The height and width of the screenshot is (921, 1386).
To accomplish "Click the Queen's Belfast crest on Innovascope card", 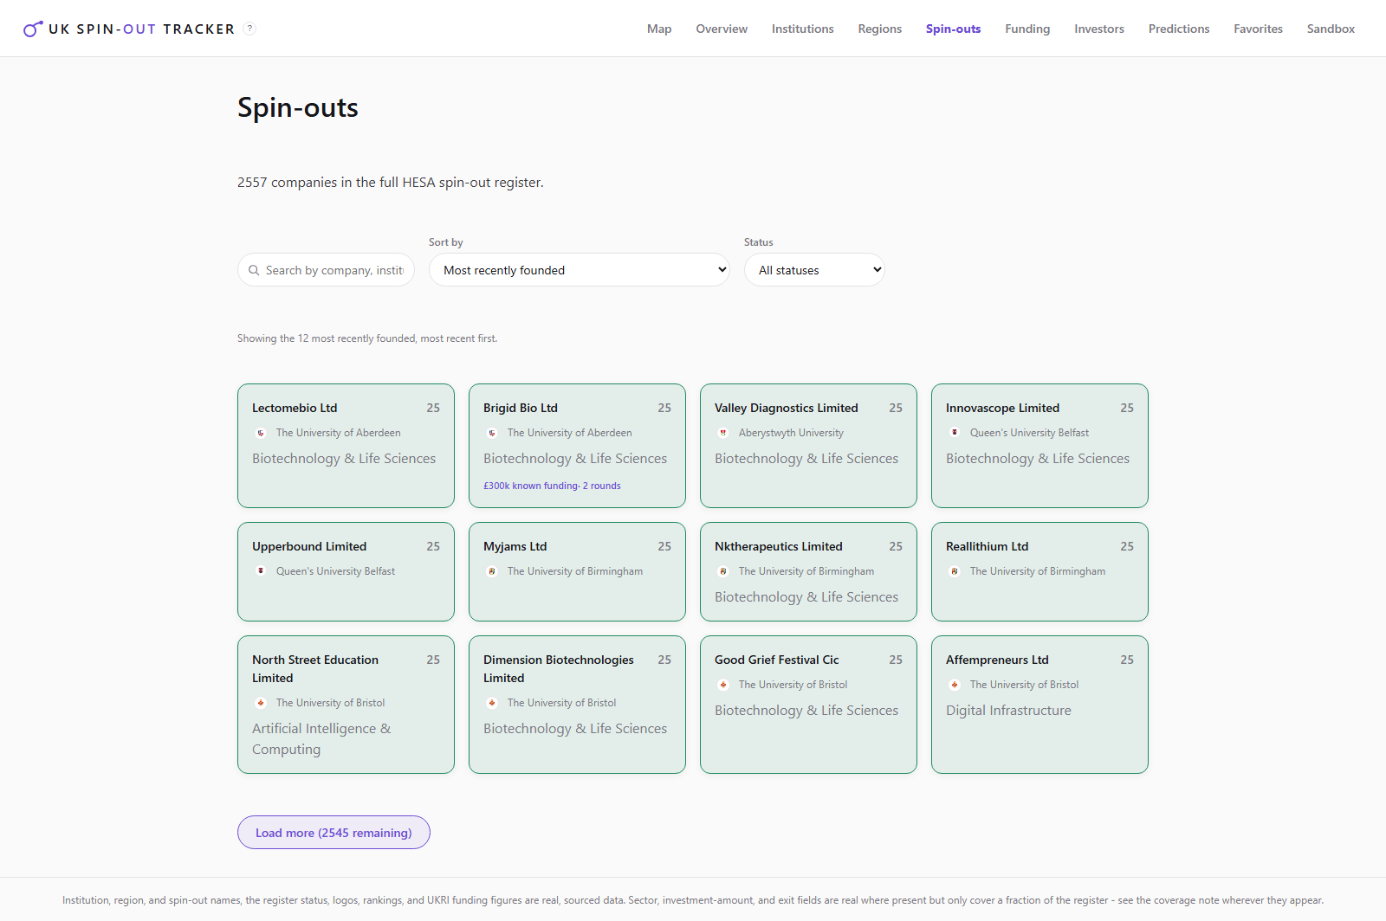I will (x=955, y=433).
